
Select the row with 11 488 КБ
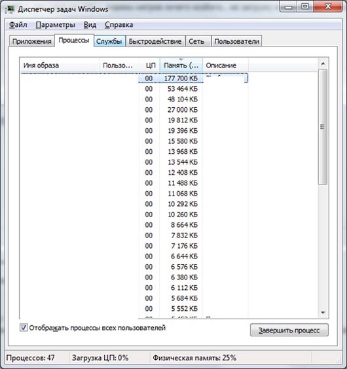(134, 183)
